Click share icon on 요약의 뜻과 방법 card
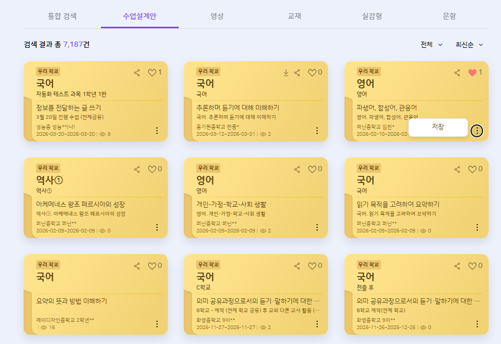 coord(137,266)
